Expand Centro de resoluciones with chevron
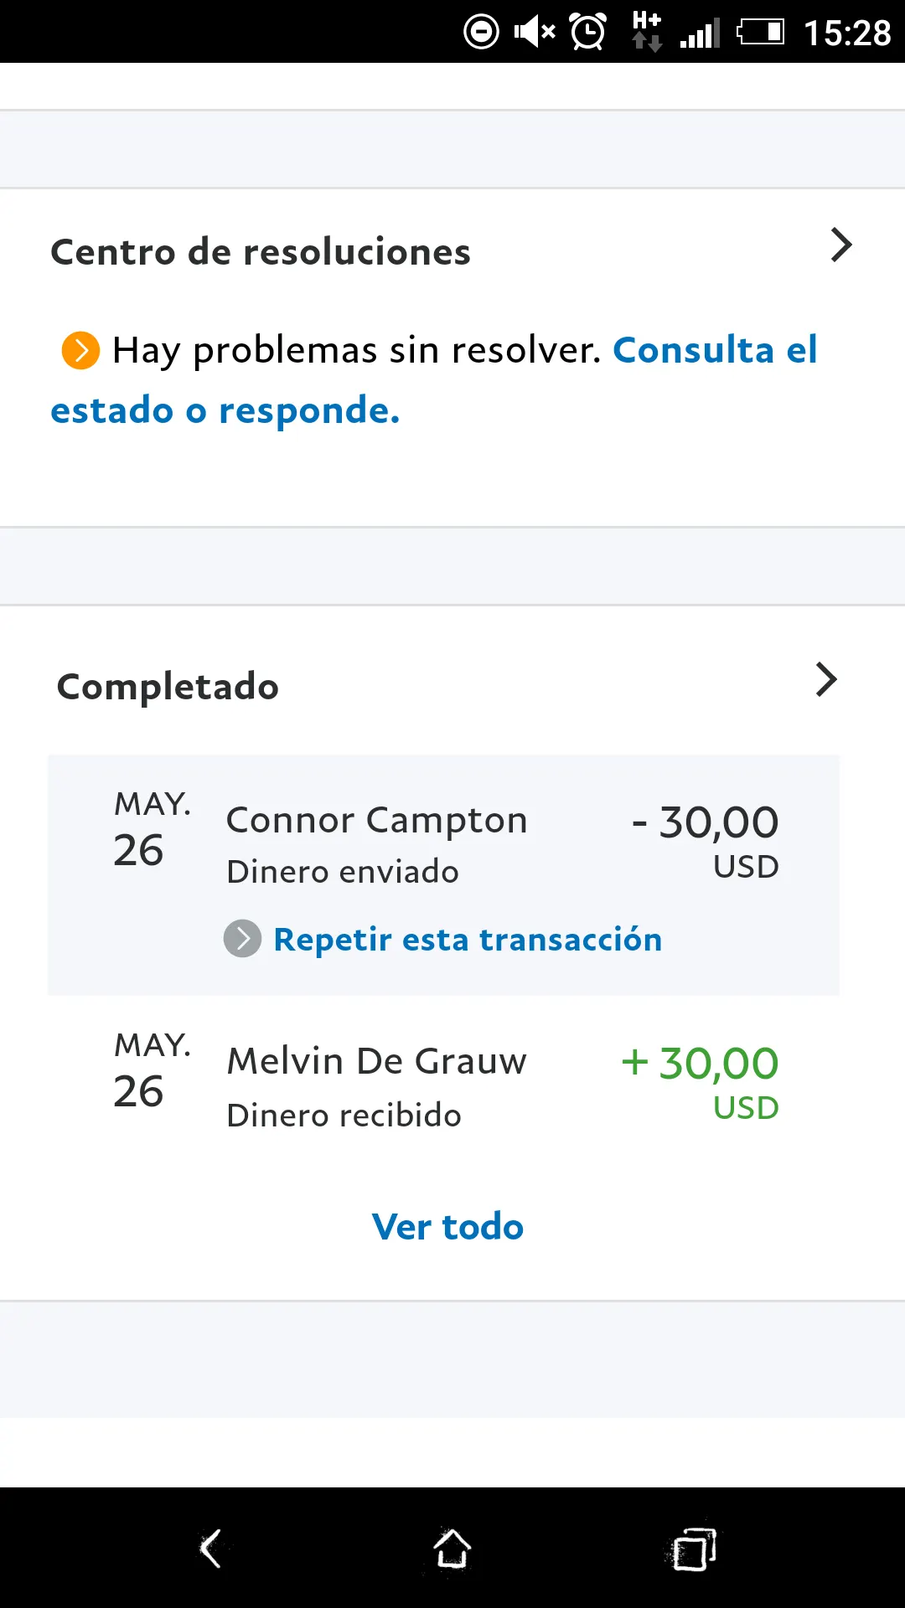This screenshot has width=905, height=1608. point(840,245)
